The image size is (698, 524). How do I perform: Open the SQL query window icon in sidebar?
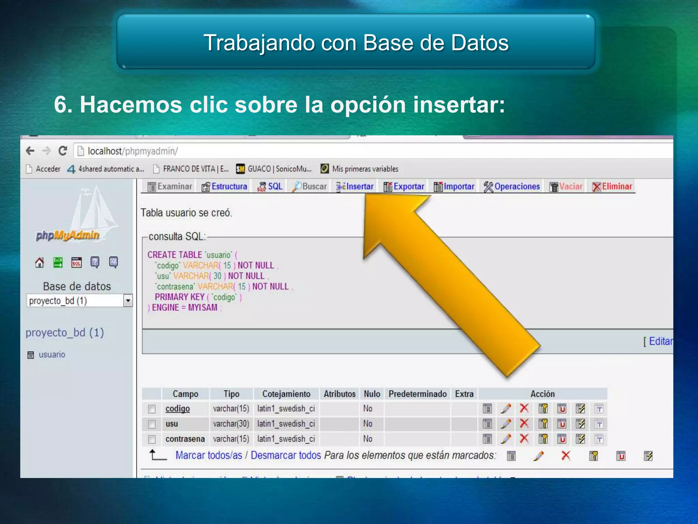[x=76, y=262]
